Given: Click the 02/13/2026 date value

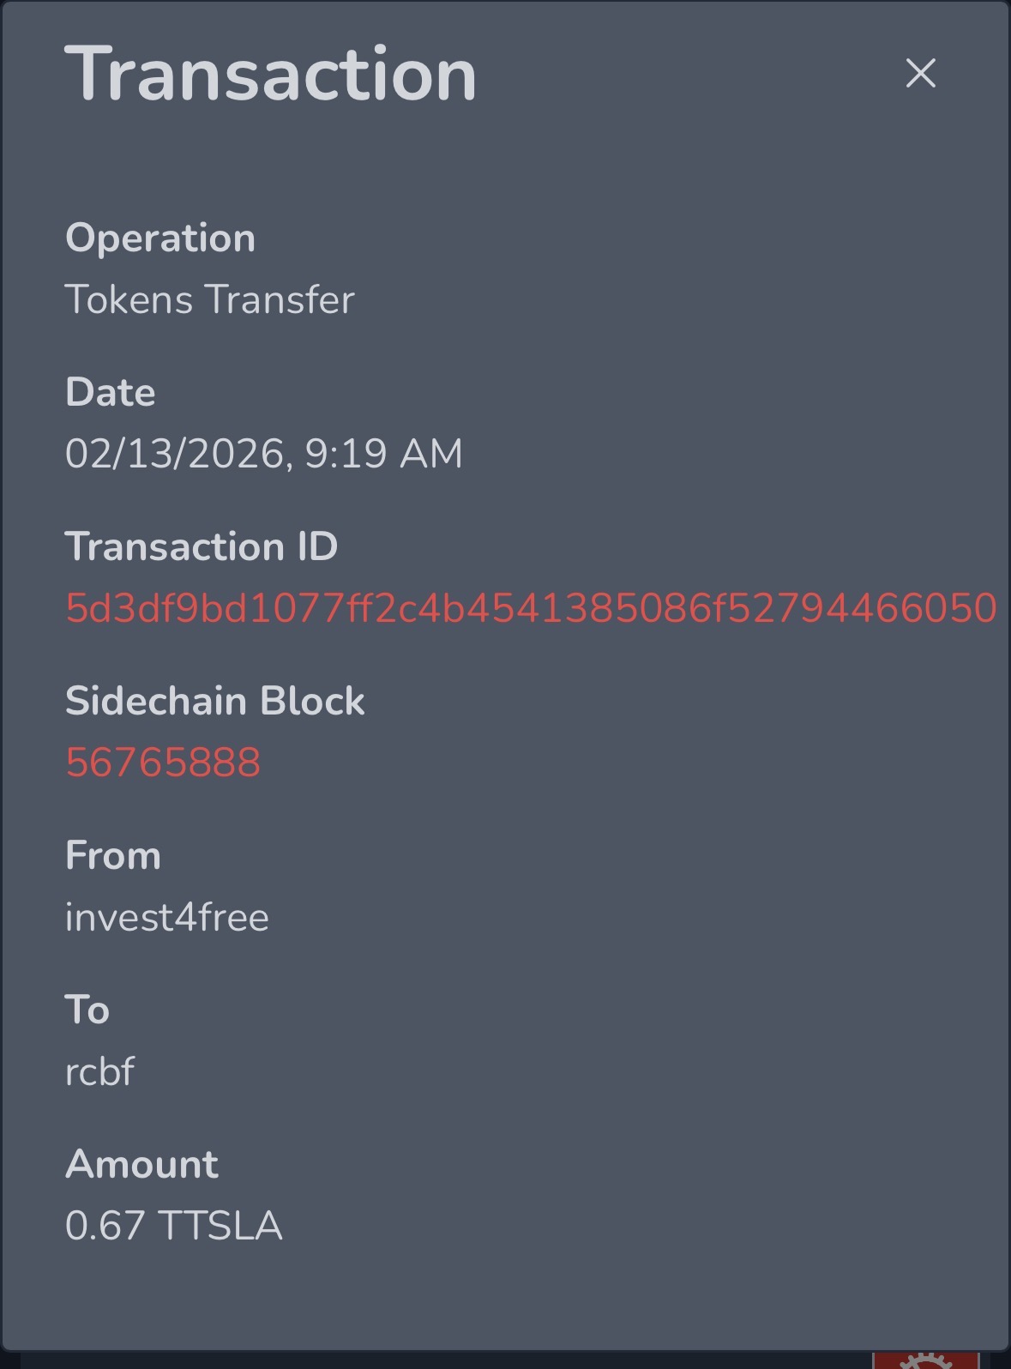Looking at the screenshot, I should pyautogui.click(x=175, y=454).
